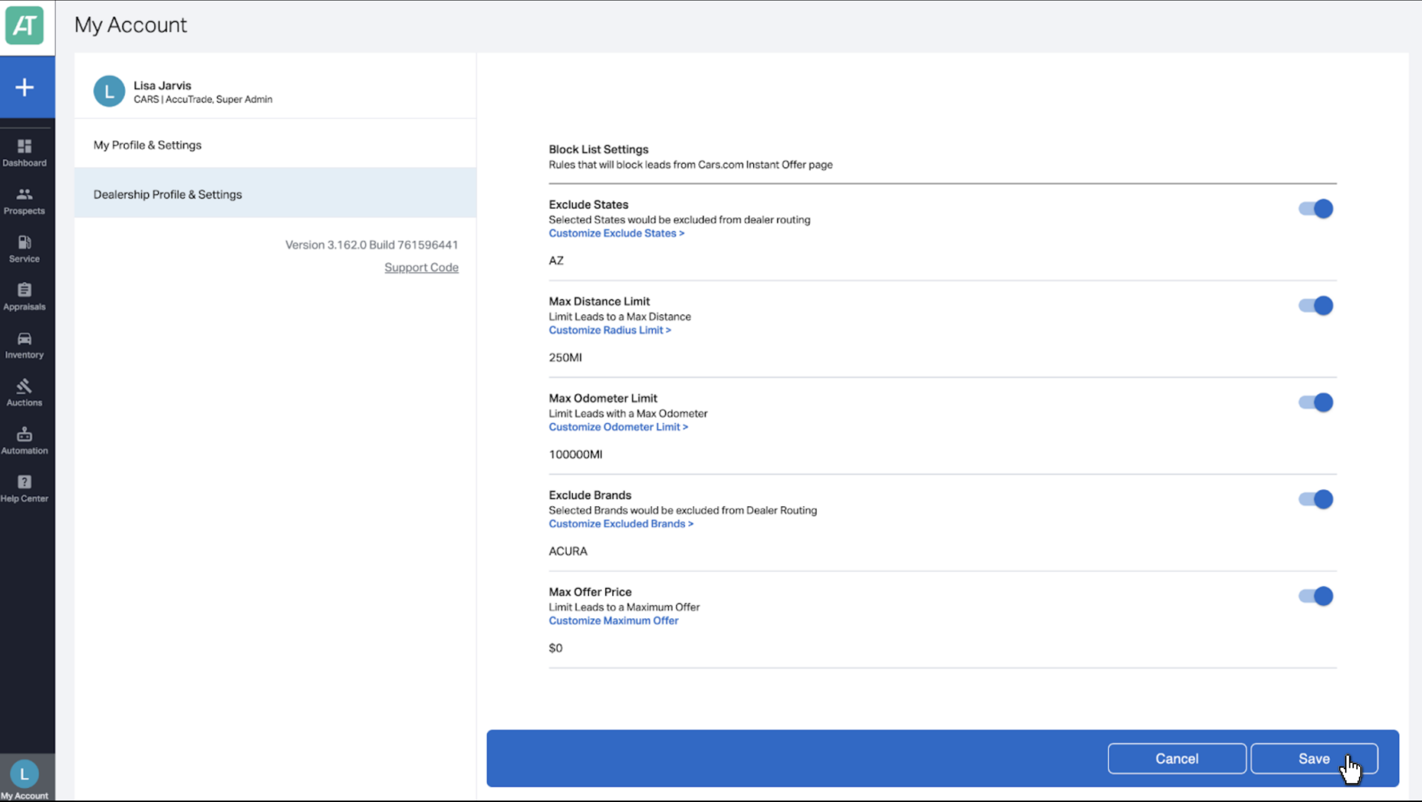Toggle off Max Odometer Limit switch
The width and height of the screenshot is (1422, 802).
point(1315,403)
